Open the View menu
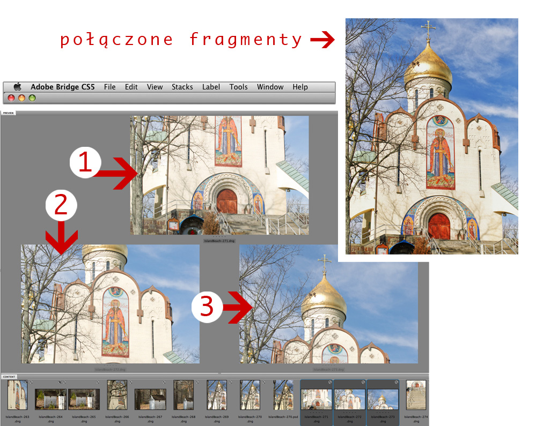Image resolution: width=536 pixels, height=426 pixels. tap(155, 87)
